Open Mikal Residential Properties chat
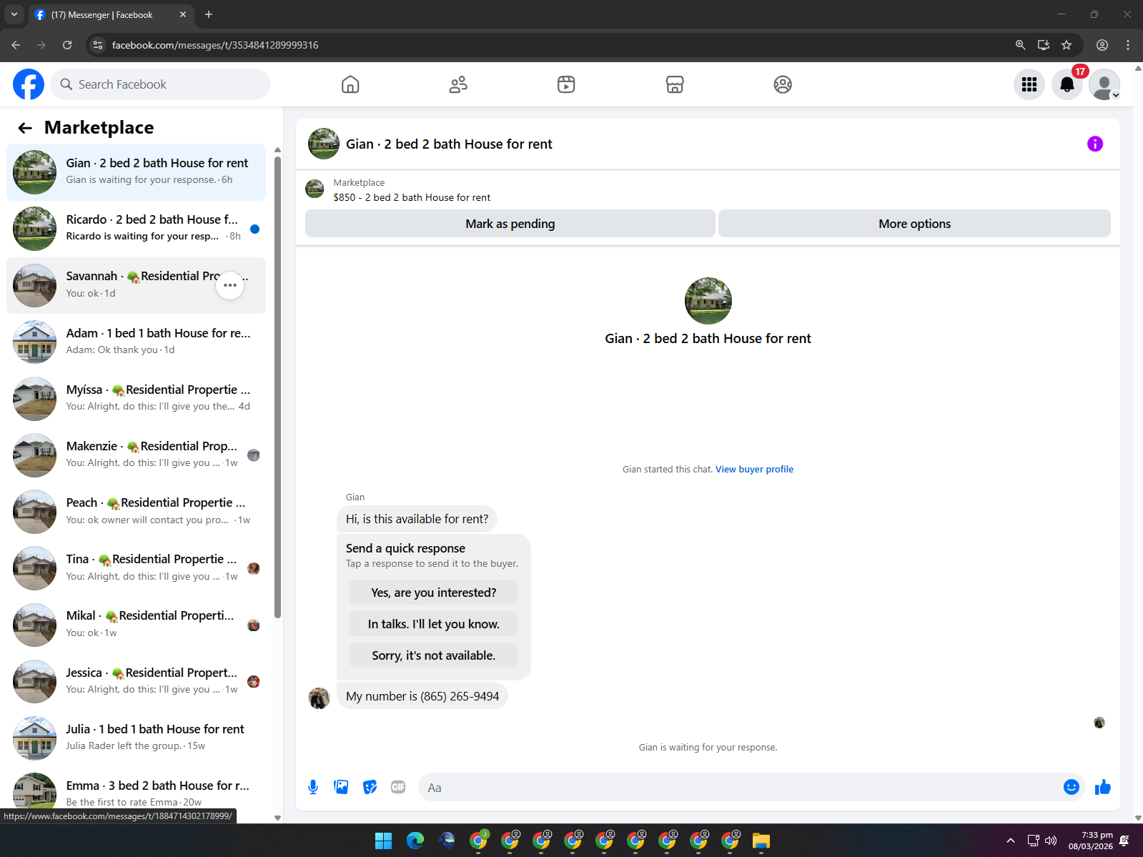 136,625
